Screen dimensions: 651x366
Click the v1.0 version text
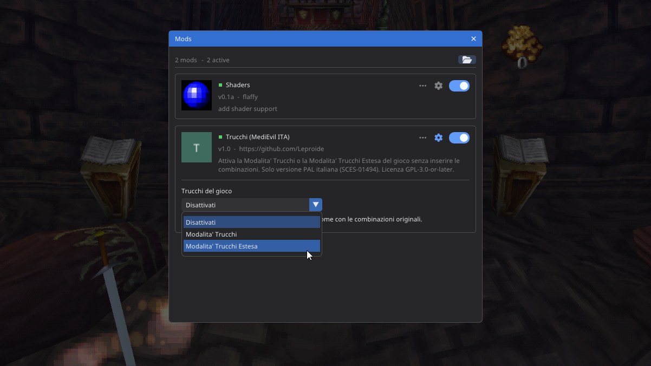click(x=224, y=149)
